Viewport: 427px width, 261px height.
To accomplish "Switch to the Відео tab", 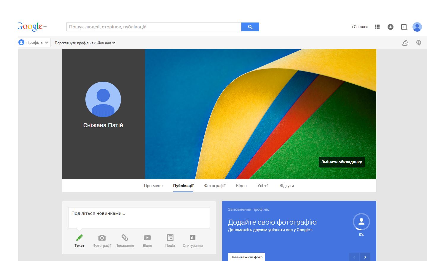I will point(241,186).
